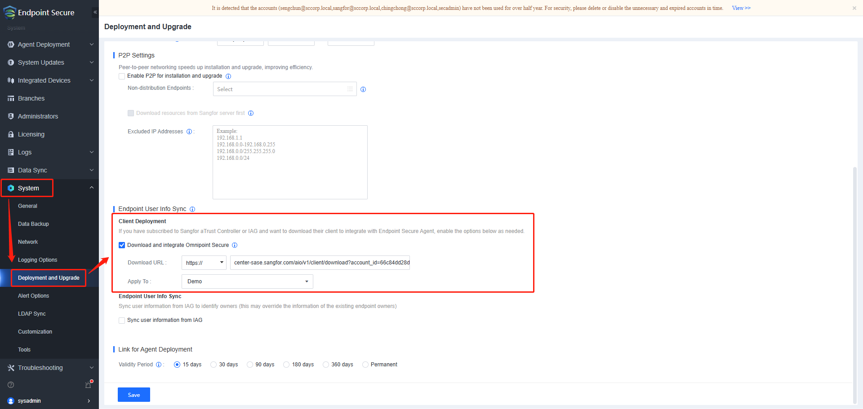Select 90 days validity period
The width and height of the screenshot is (863, 409).
[250, 365]
